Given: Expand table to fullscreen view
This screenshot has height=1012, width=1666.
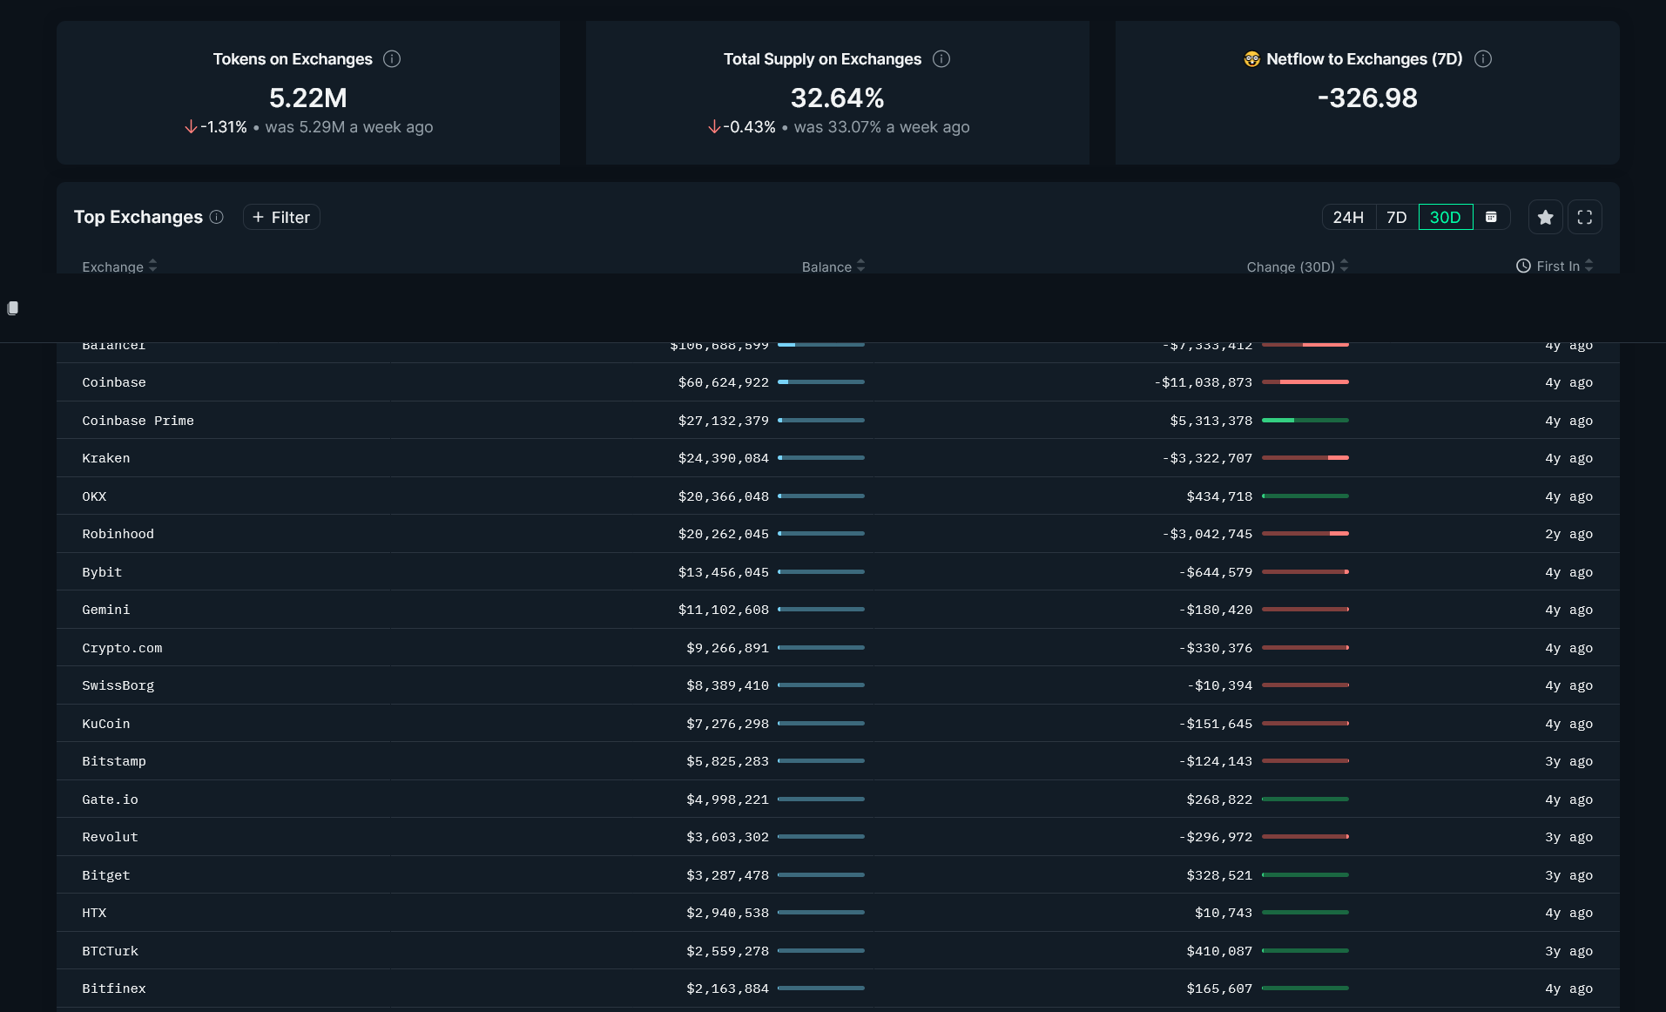Looking at the screenshot, I should point(1584,217).
